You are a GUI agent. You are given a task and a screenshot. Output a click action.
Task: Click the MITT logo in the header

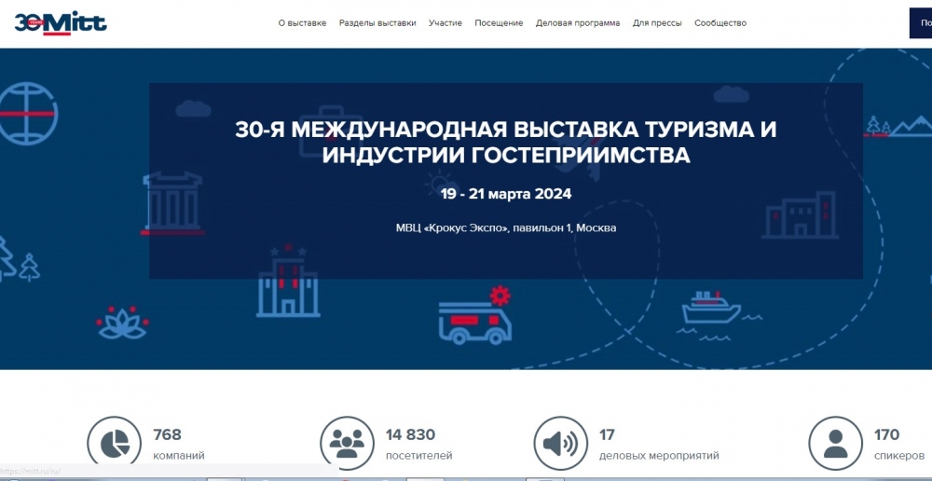click(x=60, y=22)
